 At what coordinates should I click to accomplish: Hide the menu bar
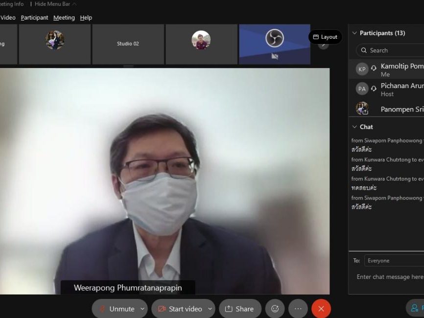(55, 4)
